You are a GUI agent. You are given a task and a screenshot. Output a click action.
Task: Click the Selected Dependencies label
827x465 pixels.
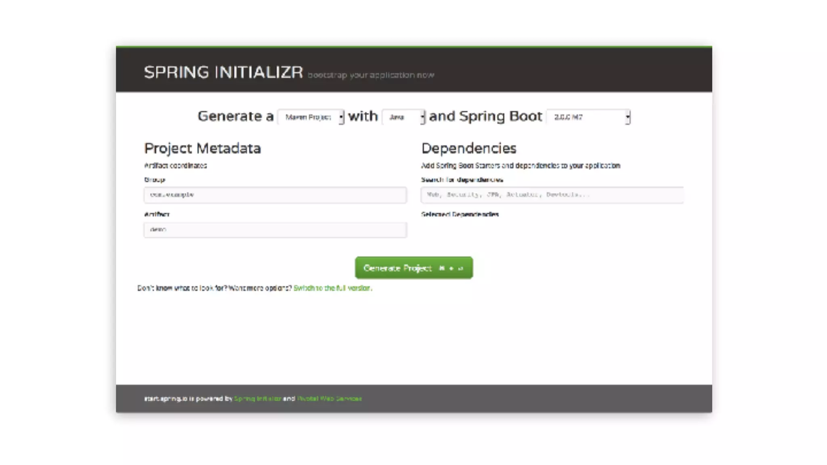click(460, 214)
